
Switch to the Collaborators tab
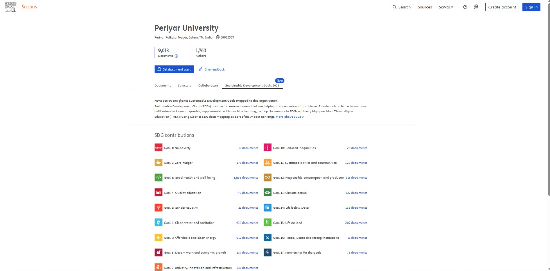pyautogui.click(x=208, y=86)
